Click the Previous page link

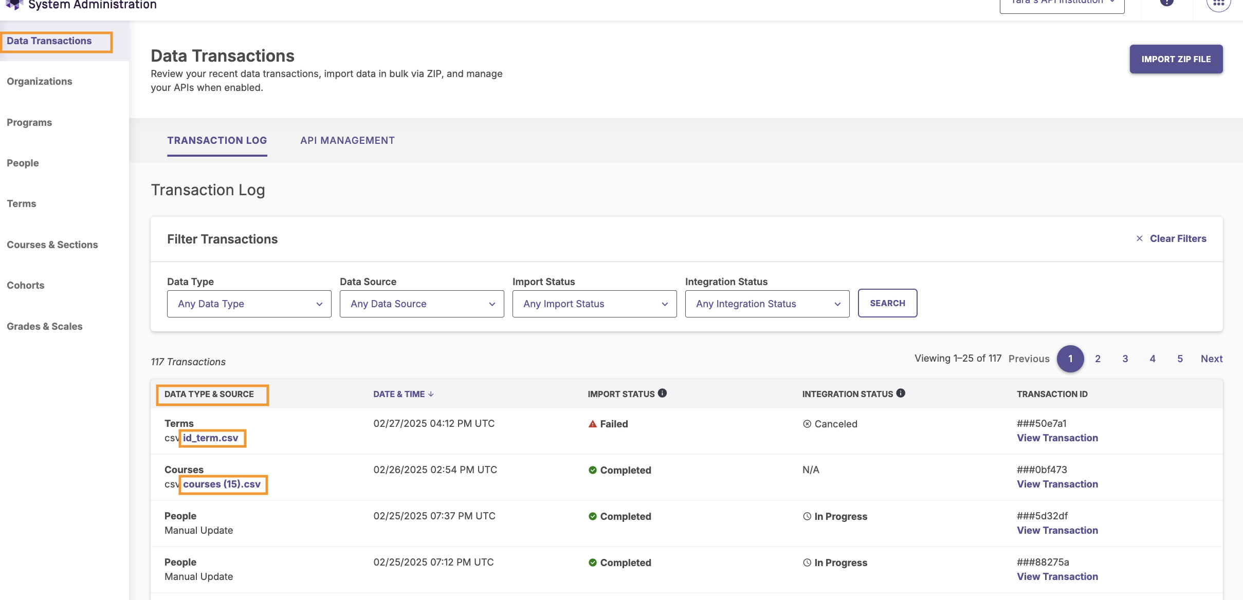1029,359
